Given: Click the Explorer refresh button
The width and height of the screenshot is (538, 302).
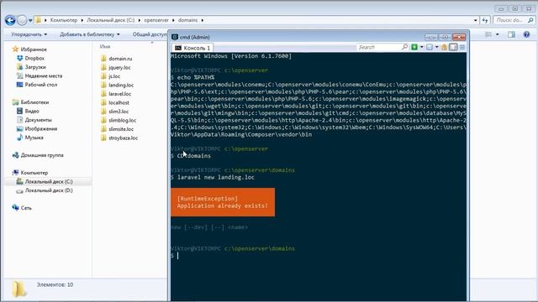Looking at the screenshot, I should [x=485, y=20].
